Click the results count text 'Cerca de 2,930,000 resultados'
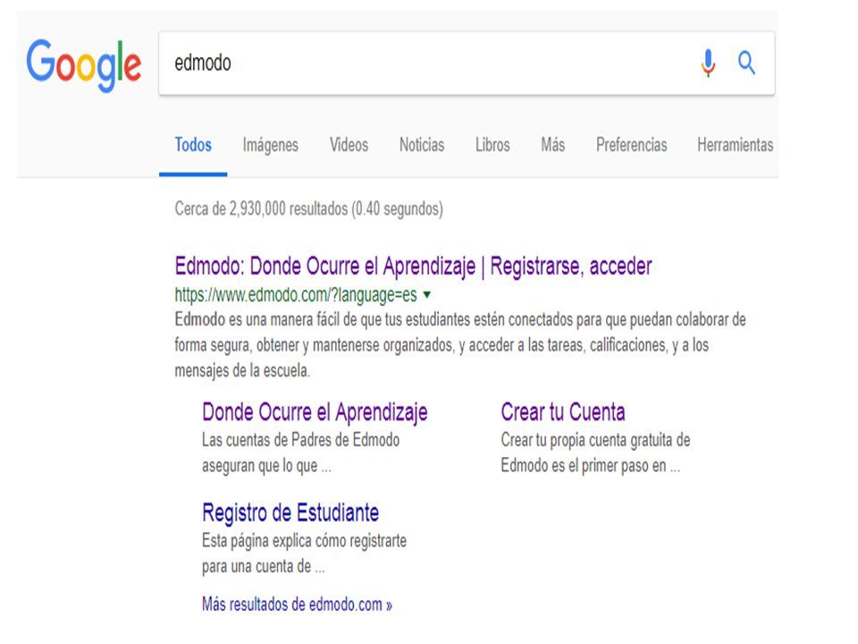The image size is (858, 644). 261,208
